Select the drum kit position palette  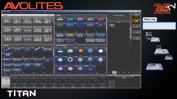coord(7,55)
